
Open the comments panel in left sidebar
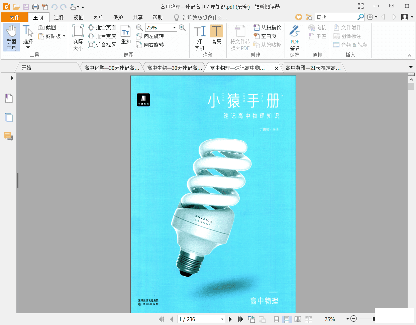coord(9,136)
